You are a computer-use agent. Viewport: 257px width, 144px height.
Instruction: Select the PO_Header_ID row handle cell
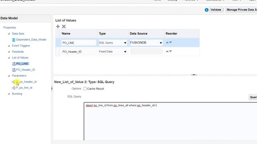tap(58, 52)
